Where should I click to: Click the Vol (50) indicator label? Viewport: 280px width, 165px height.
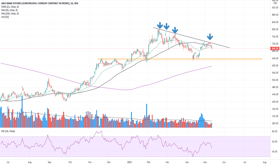coord(5,17)
